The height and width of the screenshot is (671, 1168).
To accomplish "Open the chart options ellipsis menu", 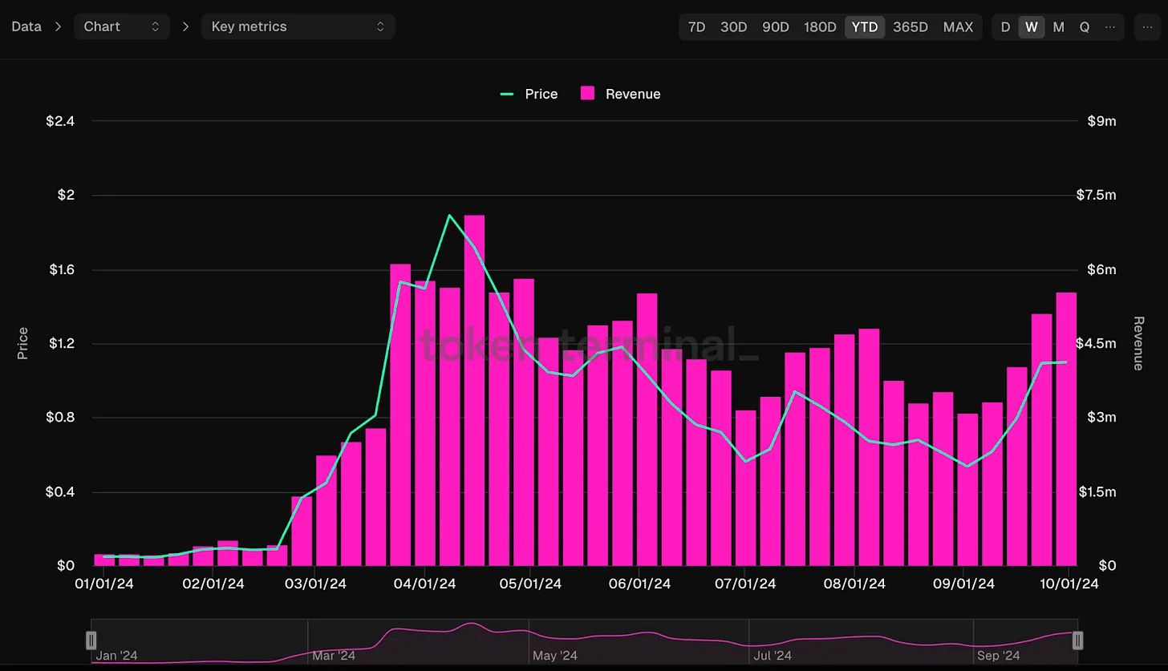I will (x=1146, y=26).
